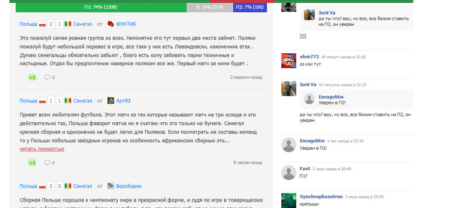Click Арт93's avatar icon
Viewport: 454px width, 208px height.
point(111,101)
